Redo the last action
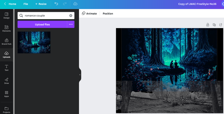This screenshot has width=224, height=114. coord(65,4)
